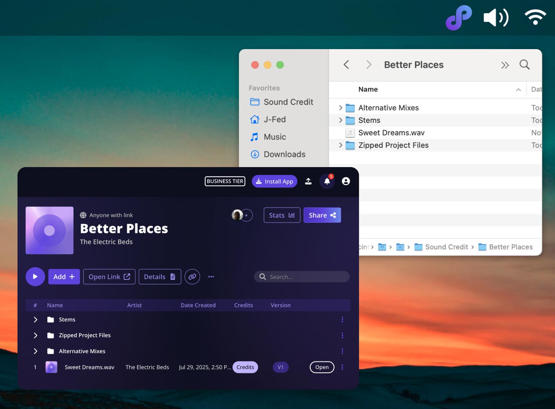Show more toolbar items in Finder
This screenshot has height=409, width=555.
point(505,65)
